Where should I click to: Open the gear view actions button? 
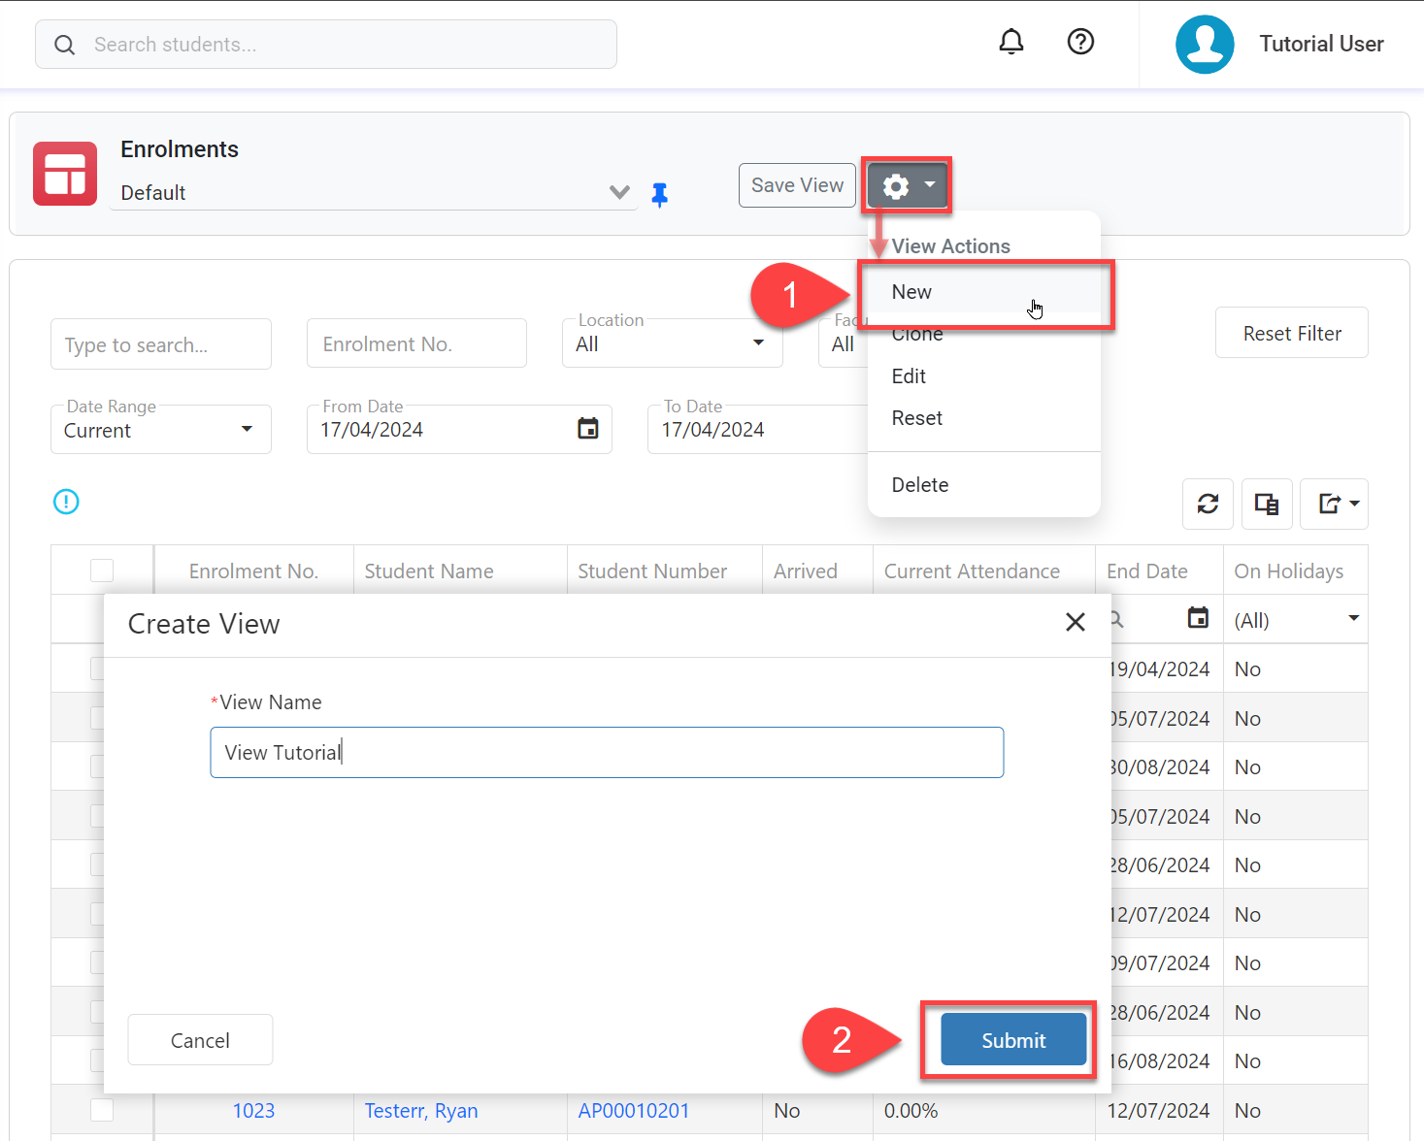[x=908, y=185]
